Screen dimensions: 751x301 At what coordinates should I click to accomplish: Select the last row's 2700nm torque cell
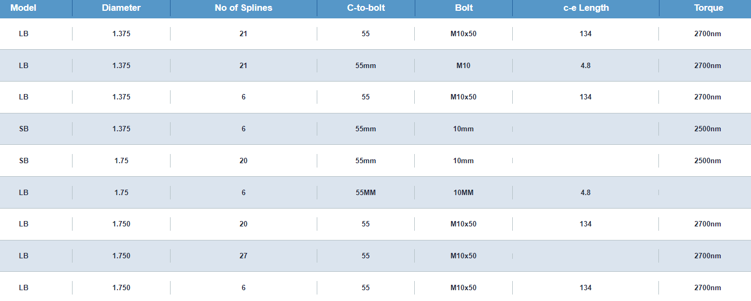tap(708, 287)
